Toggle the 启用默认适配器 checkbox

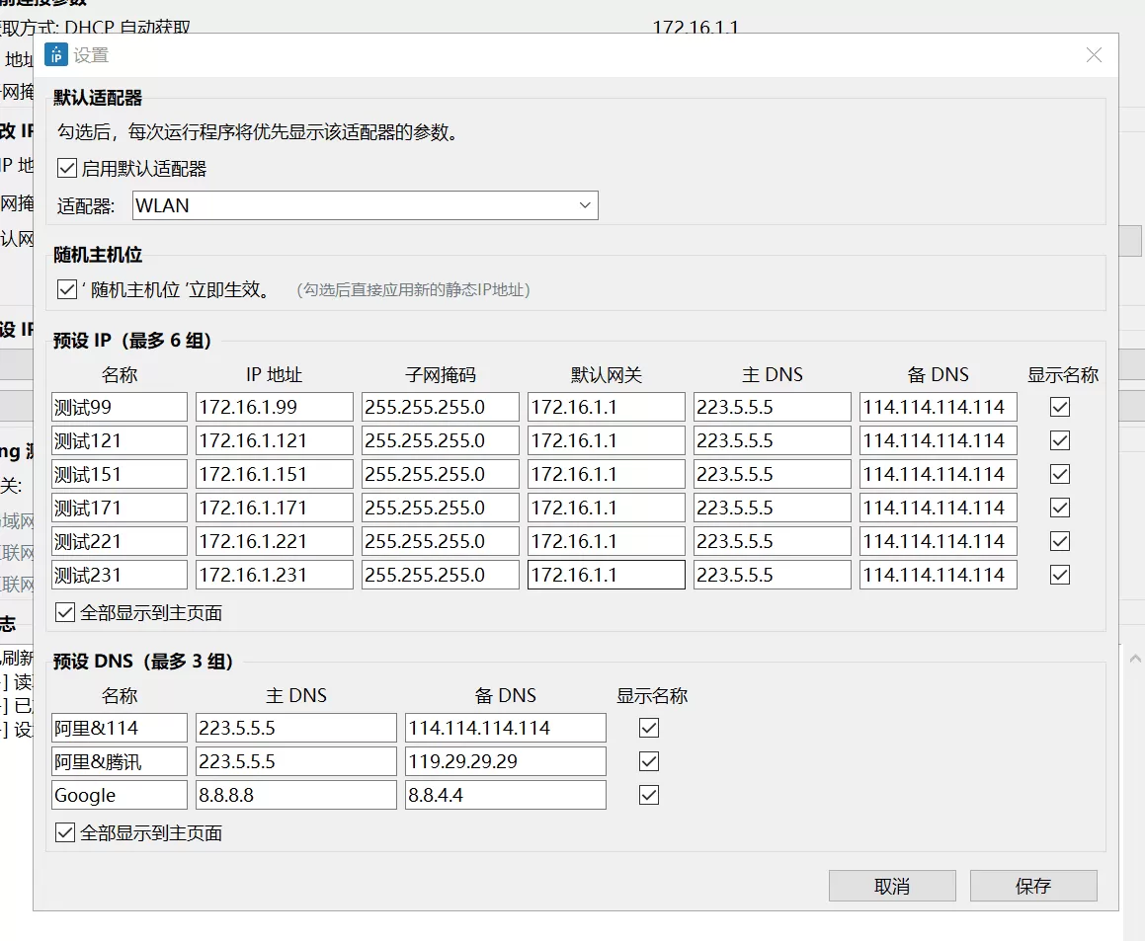click(x=66, y=169)
